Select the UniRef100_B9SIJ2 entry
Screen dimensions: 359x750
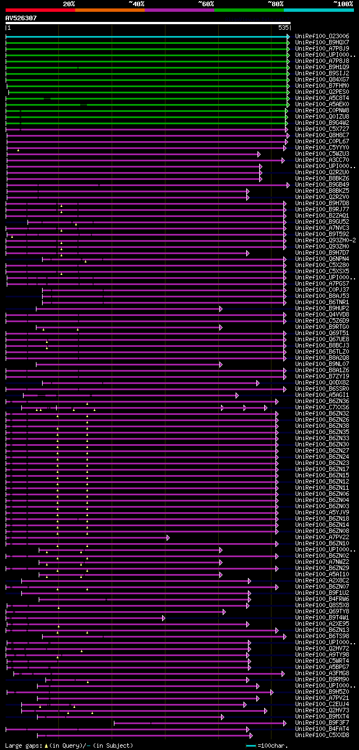(321, 73)
